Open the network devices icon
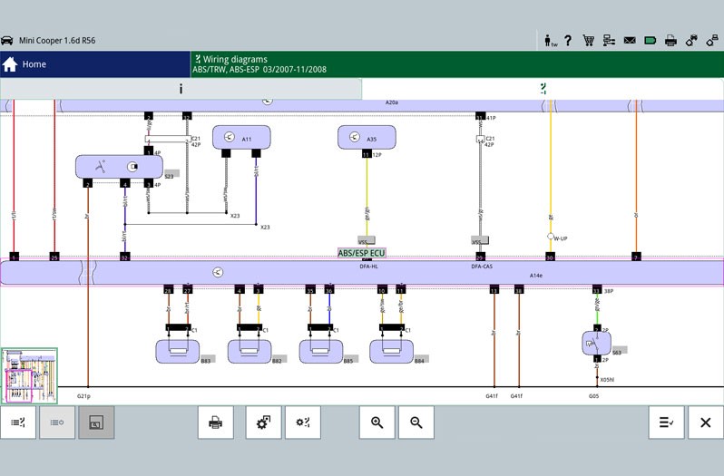 click(609, 41)
